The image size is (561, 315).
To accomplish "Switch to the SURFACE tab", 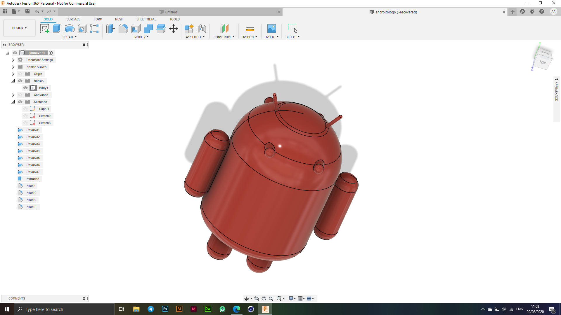I will pyautogui.click(x=73, y=19).
